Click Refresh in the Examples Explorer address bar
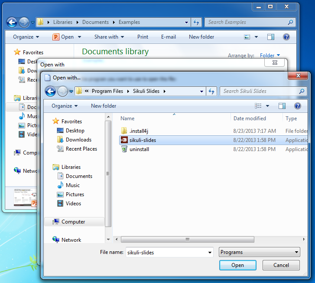This screenshot has width=315, height=283. (x=196, y=22)
